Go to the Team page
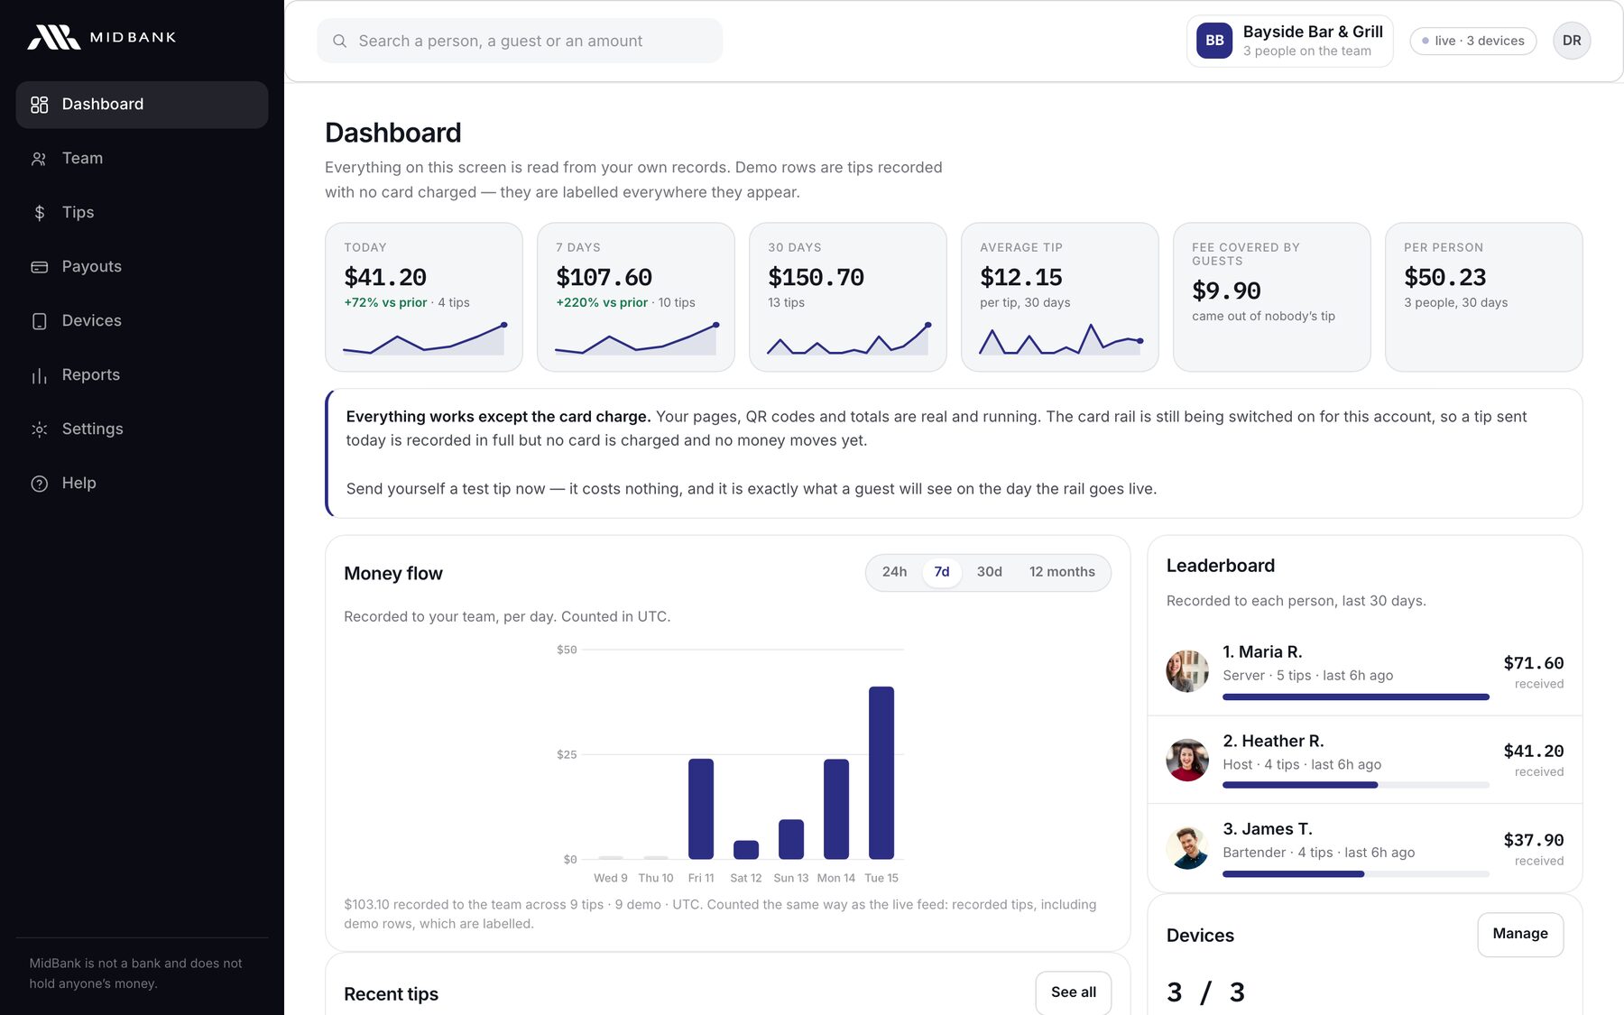Screen dimensions: 1624x1015 [142, 159]
